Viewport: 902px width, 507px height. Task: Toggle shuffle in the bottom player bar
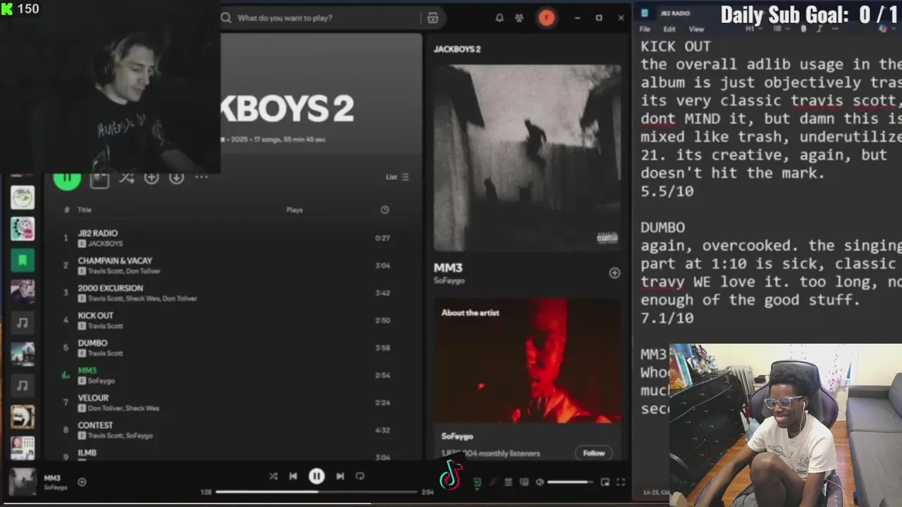point(273,477)
